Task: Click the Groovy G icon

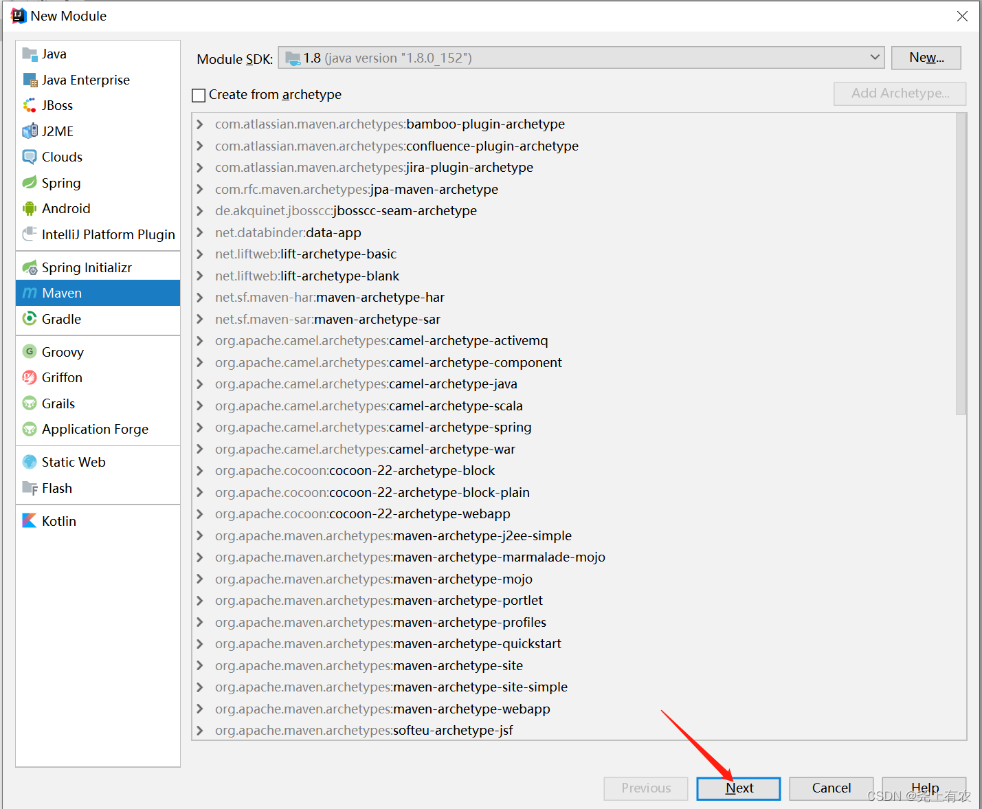Action: 30,352
